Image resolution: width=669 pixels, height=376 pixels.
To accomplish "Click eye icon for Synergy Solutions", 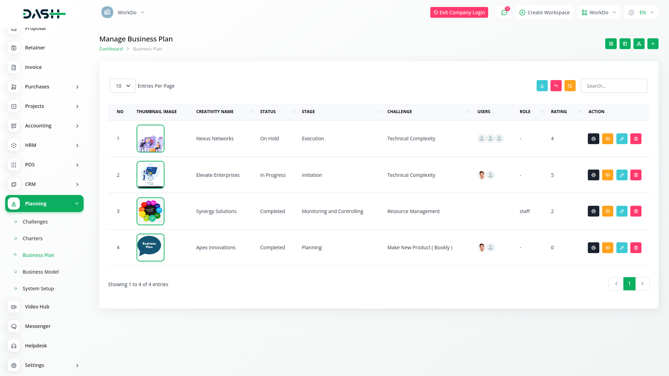I will coord(607,211).
